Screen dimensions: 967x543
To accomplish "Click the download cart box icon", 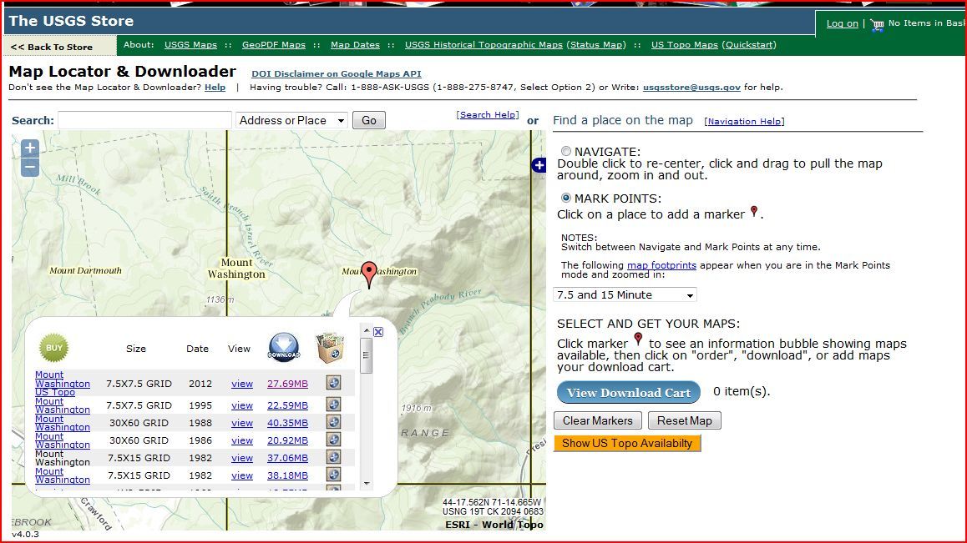I will pos(329,348).
